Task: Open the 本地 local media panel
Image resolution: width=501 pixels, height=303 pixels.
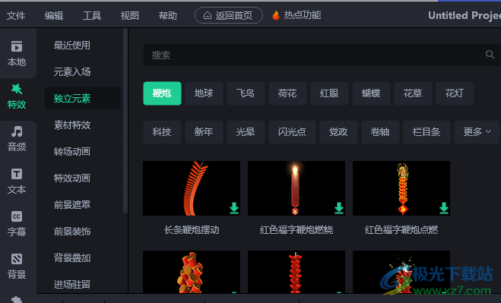Action: [x=17, y=53]
